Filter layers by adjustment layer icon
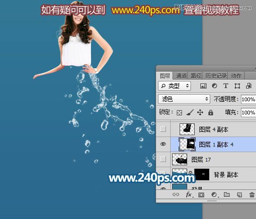This screenshot has height=219, width=256. coord(215,86)
